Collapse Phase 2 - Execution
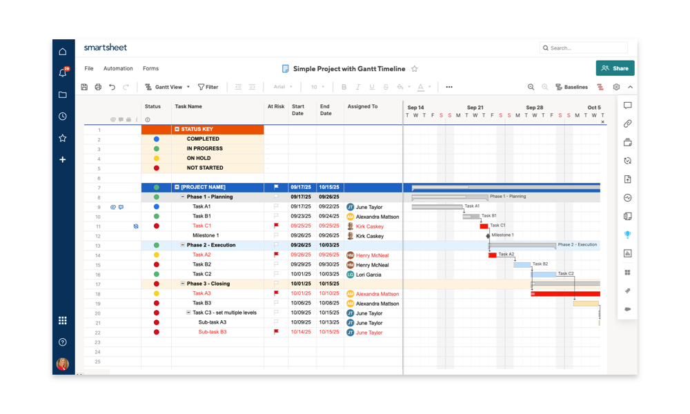The height and width of the screenshot is (414, 690). (183, 245)
